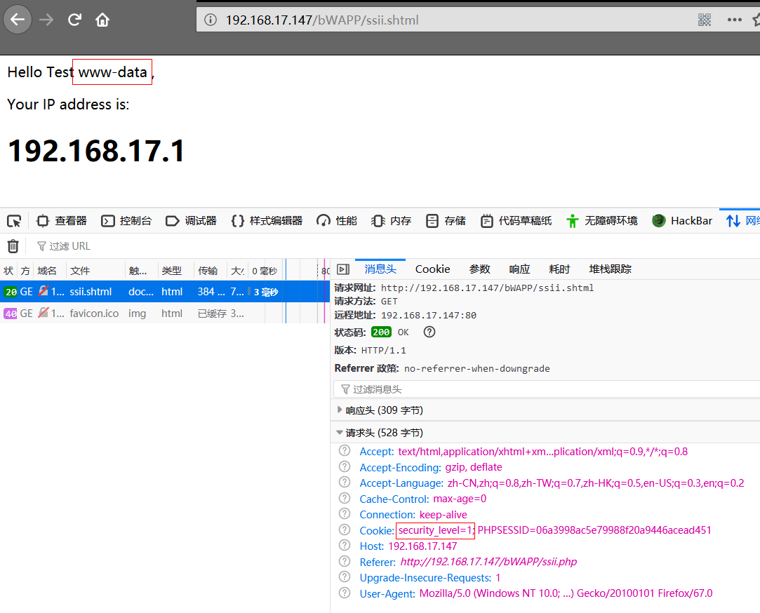Click the browser back arrow button
Image resolution: width=760 pixels, height=613 pixels.
[18, 20]
